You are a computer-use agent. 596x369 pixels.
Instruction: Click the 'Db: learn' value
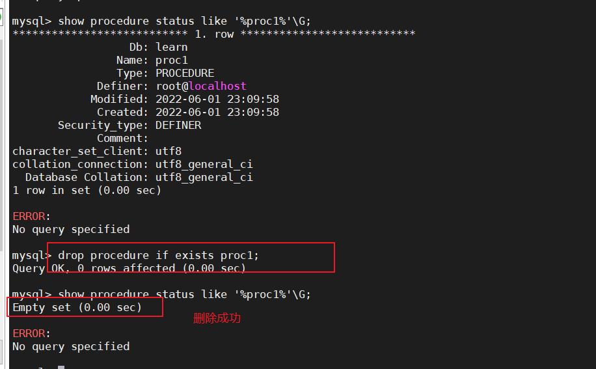tap(171, 47)
